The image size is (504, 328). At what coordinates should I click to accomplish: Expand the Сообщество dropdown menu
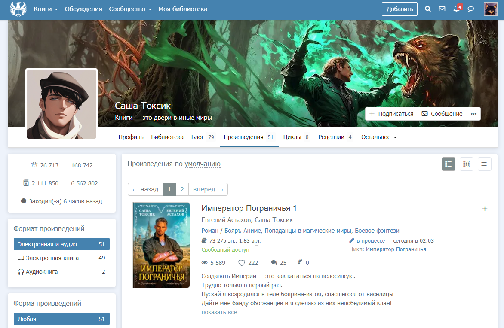tap(130, 9)
